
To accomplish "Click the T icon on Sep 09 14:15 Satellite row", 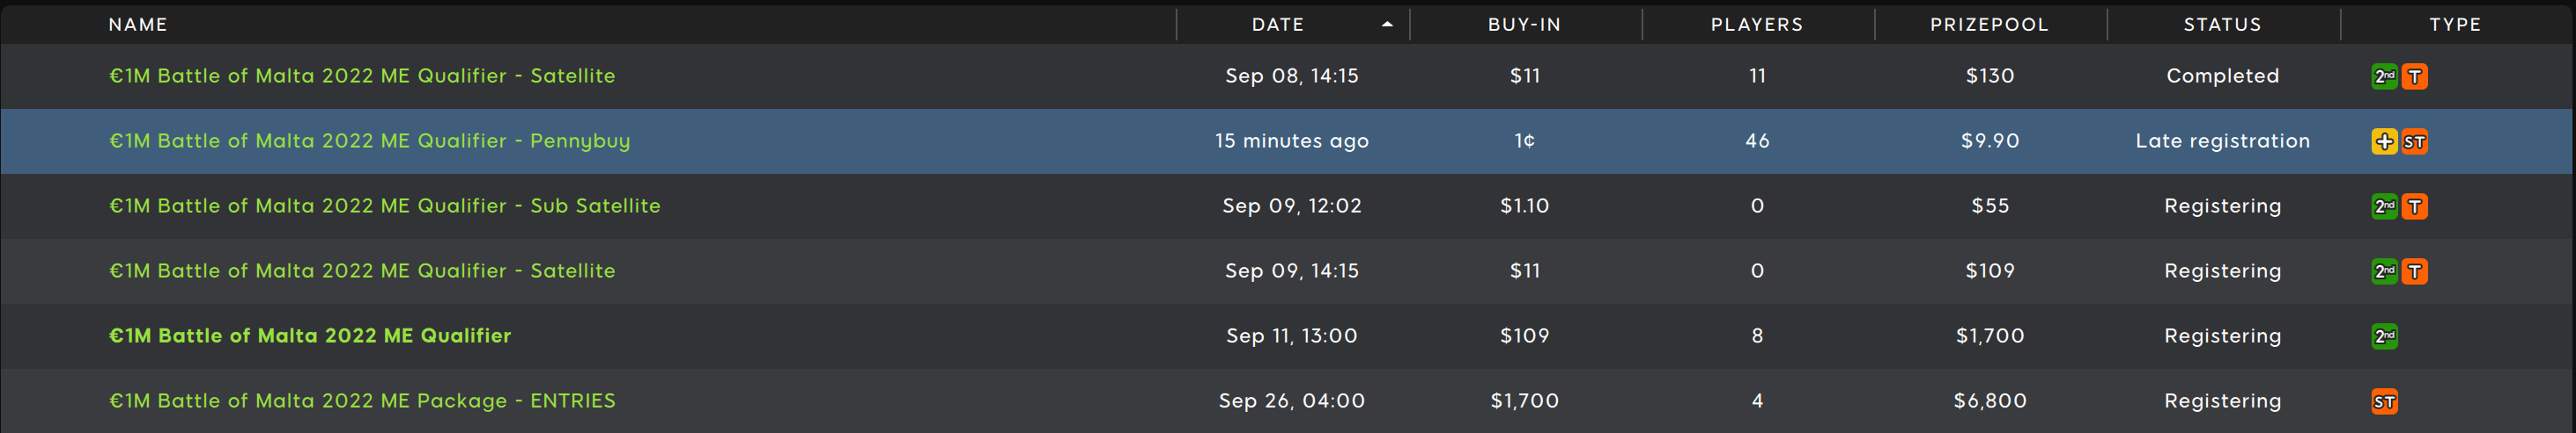I will click(x=2414, y=271).
